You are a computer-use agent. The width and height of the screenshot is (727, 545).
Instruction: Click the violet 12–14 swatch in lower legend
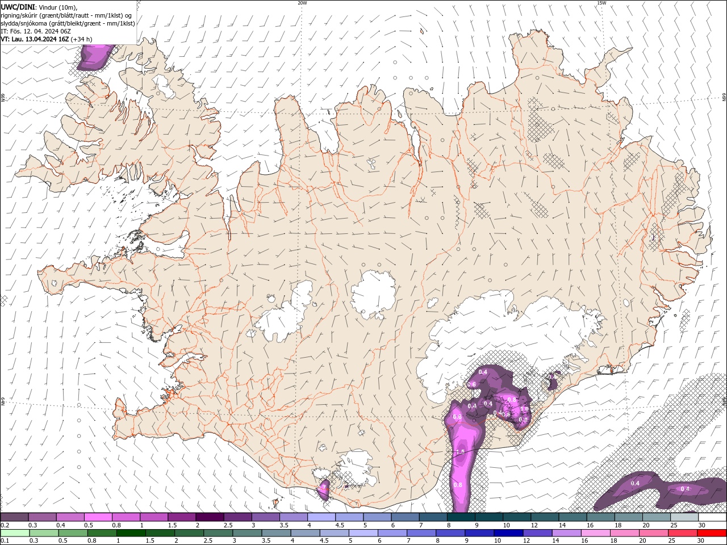coord(537,533)
